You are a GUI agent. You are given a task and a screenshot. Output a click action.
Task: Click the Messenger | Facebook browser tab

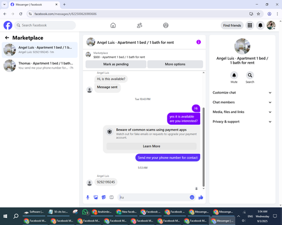tap(34, 4)
